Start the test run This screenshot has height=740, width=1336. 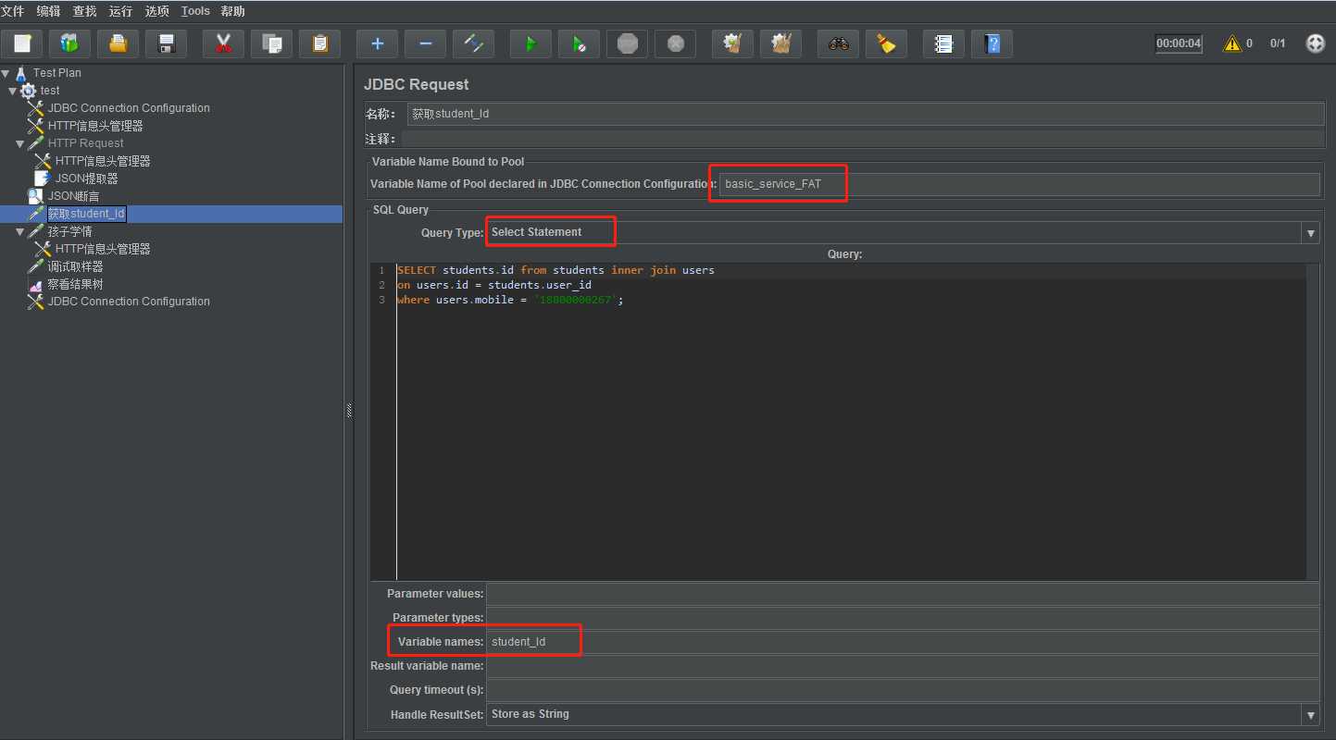click(531, 43)
